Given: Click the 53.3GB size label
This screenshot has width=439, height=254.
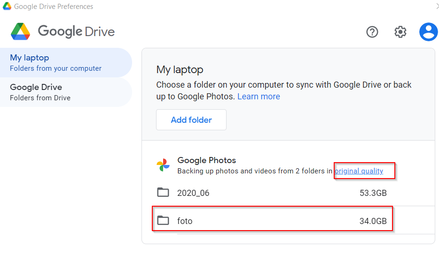Looking at the screenshot, I should point(373,193).
